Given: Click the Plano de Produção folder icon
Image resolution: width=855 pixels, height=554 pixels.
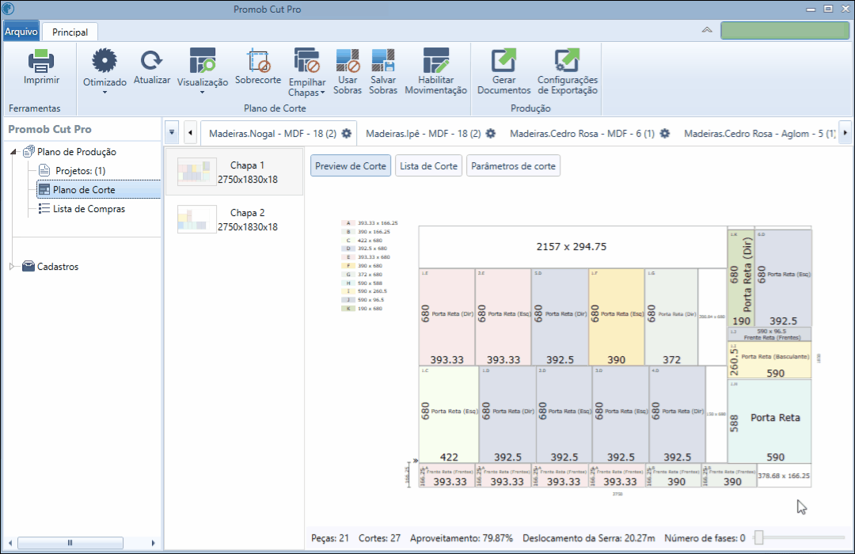Looking at the screenshot, I should (29, 152).
